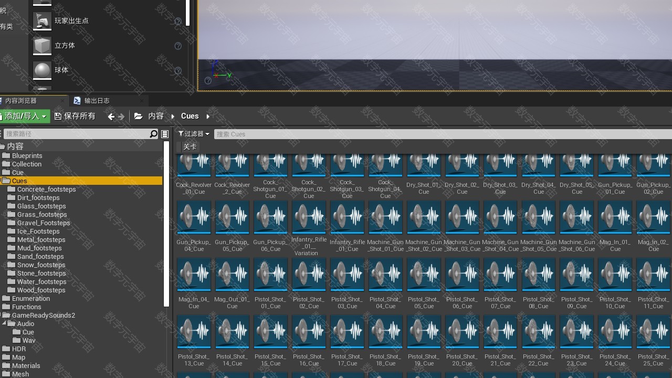Click the forward arrow in Content Browser
Screen dimensions: 672x378
click(121, 117)
